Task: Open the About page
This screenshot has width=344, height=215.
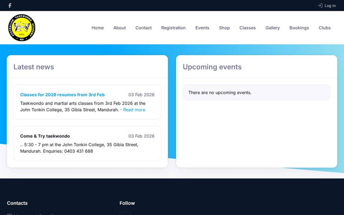Action: [x=120, y=28]
